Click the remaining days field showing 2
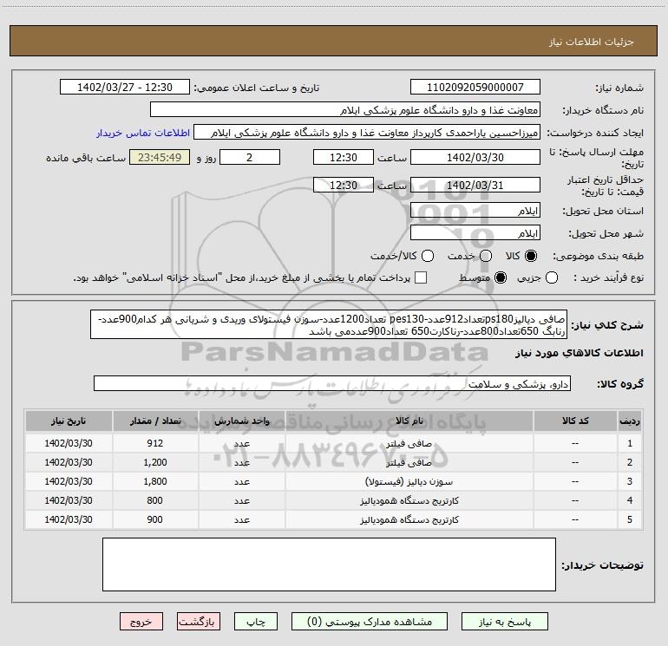This screenshot has width=668, height=646. click(250, 157)
